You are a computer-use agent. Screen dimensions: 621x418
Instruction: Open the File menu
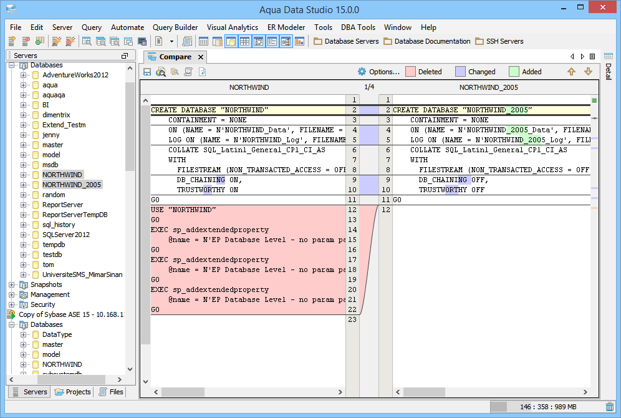tap(16, 27)
